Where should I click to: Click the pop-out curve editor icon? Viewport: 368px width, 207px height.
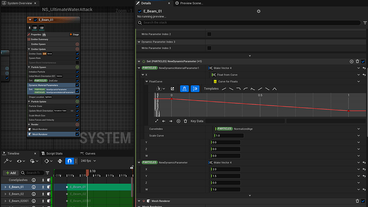[172, 88]
